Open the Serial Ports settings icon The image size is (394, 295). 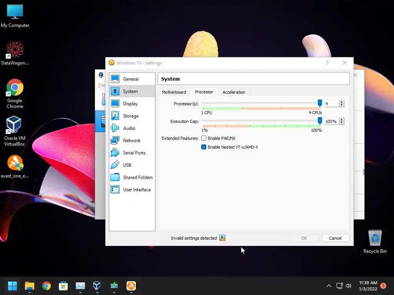click(x=115, y=153)
